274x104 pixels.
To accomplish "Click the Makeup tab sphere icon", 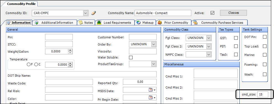I will click(x=139, y=22).
